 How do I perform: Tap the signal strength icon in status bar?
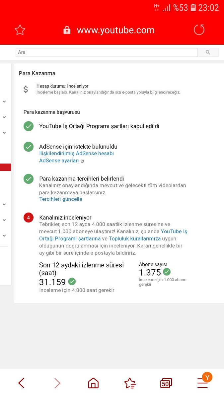coord(167,8)
